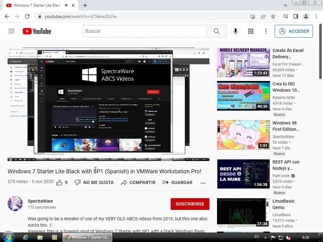
Task: Click the Fazt Code channel name
Action: click(281, 176)
